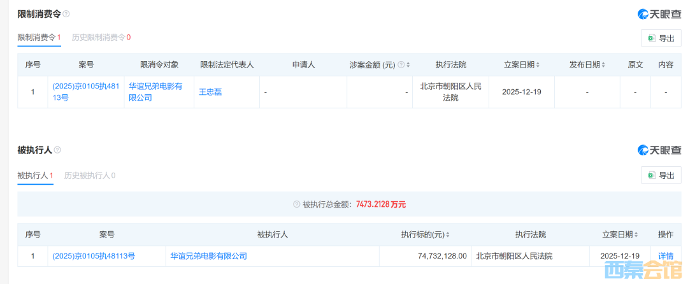Switch to 历史限制消费令 tab
688x284 pixels.
[101, 38]
